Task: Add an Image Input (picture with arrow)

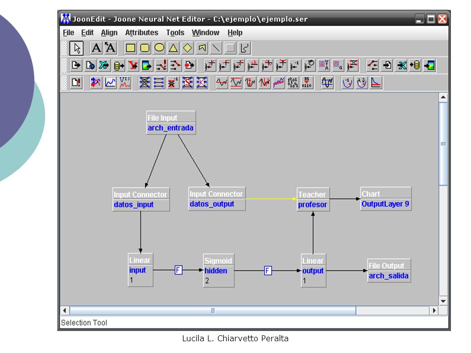Action: coord(147,65)
